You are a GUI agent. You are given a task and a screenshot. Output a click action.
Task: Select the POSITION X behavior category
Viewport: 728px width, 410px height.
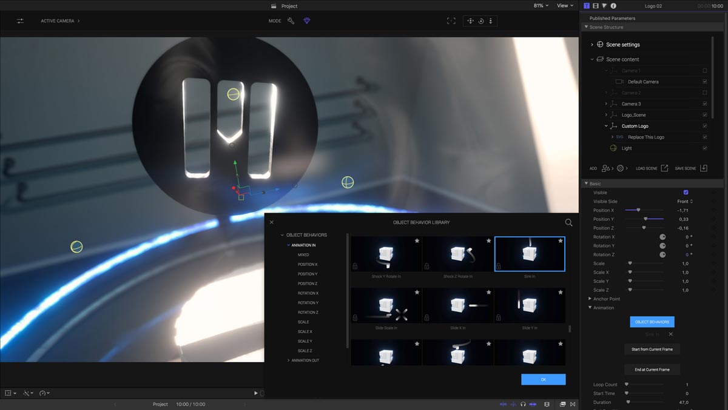tap(308, 265)
